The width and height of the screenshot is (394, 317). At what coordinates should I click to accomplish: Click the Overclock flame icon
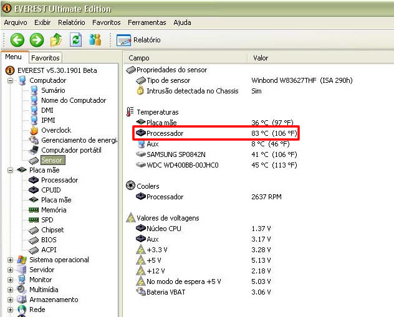tap(34, 130)
